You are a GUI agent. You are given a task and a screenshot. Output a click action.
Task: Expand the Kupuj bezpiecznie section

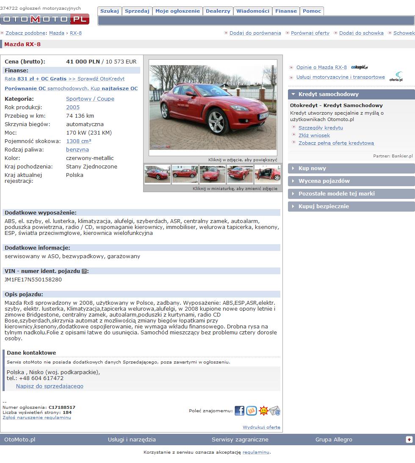point(351,207)
